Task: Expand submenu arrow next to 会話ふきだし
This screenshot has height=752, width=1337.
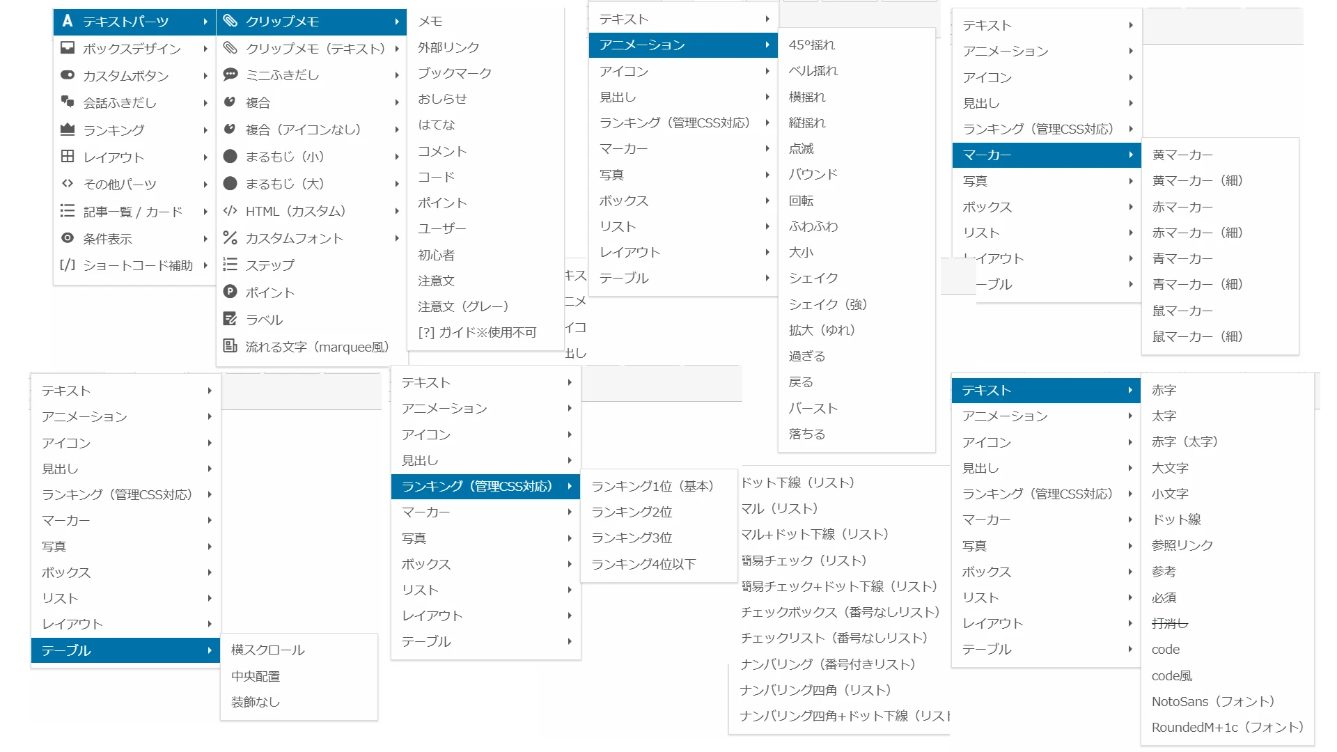Action: 205,103
